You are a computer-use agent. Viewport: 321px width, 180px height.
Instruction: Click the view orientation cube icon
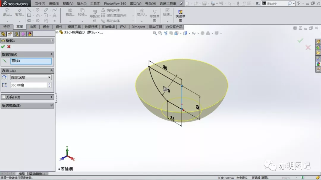(176, 33)
